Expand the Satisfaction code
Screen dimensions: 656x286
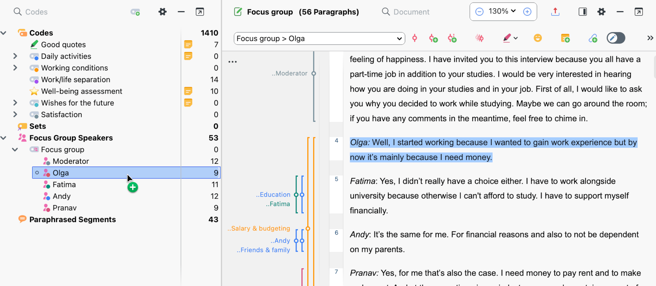[15, 114]
